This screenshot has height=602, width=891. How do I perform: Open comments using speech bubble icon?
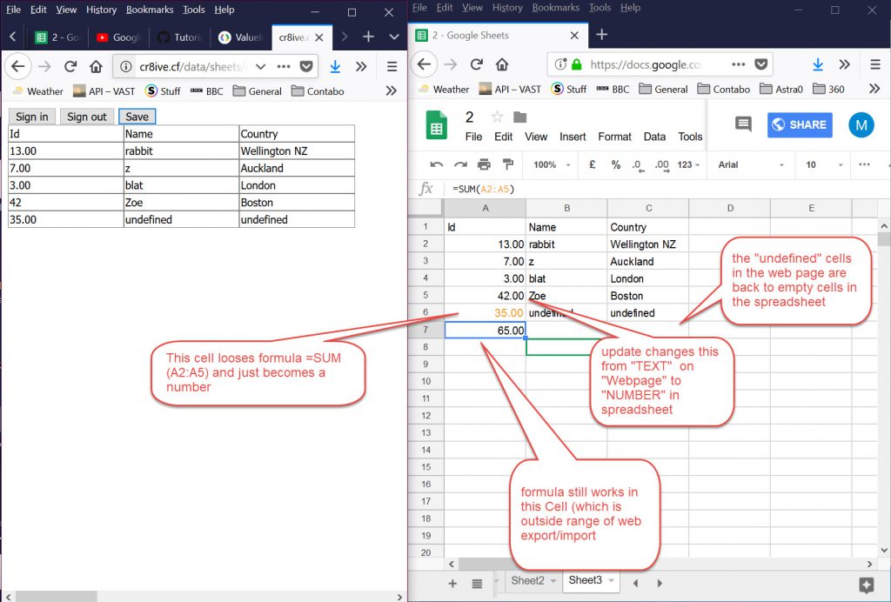coord(743,124)
